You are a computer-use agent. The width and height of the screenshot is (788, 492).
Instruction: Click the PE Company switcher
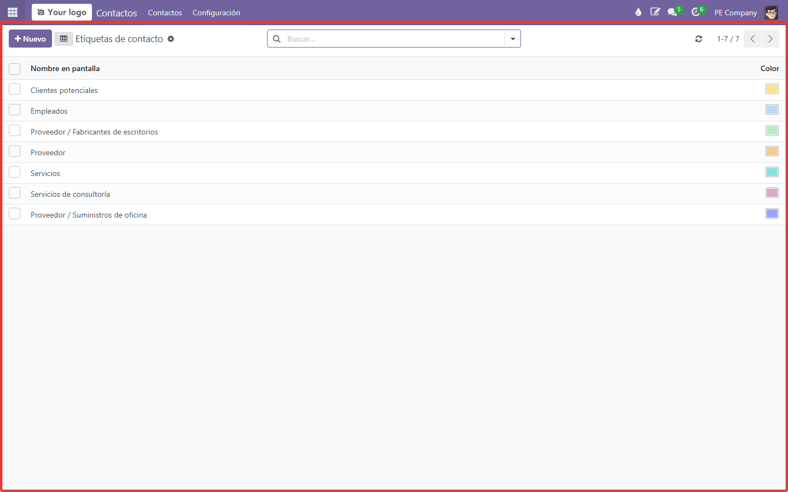point(735,13)
